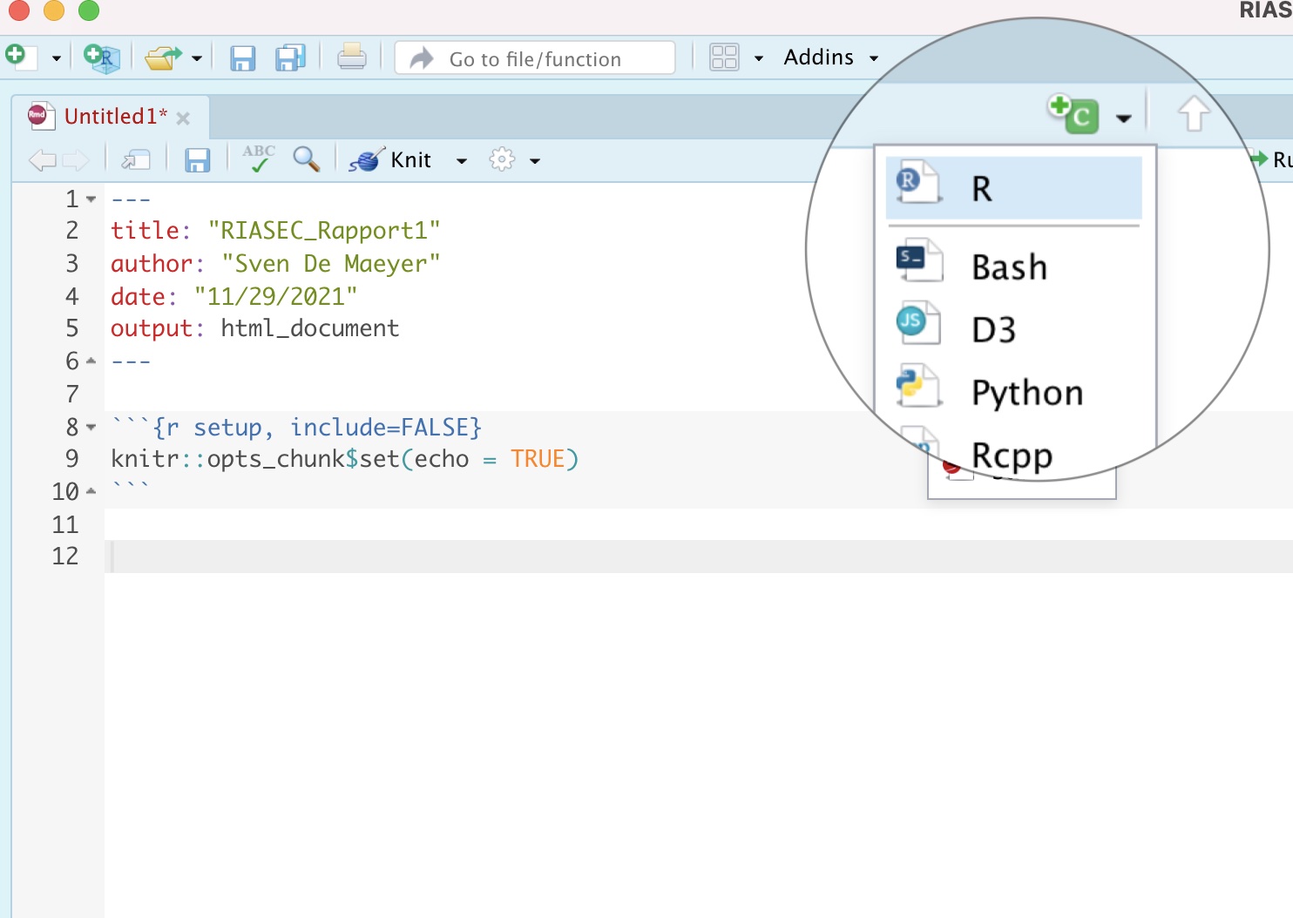The width and height of the screenshot is (1293, 918).
Task: Collapse the setup chunk at line 8
Action: pyautogui.click(x=91, y=428)
